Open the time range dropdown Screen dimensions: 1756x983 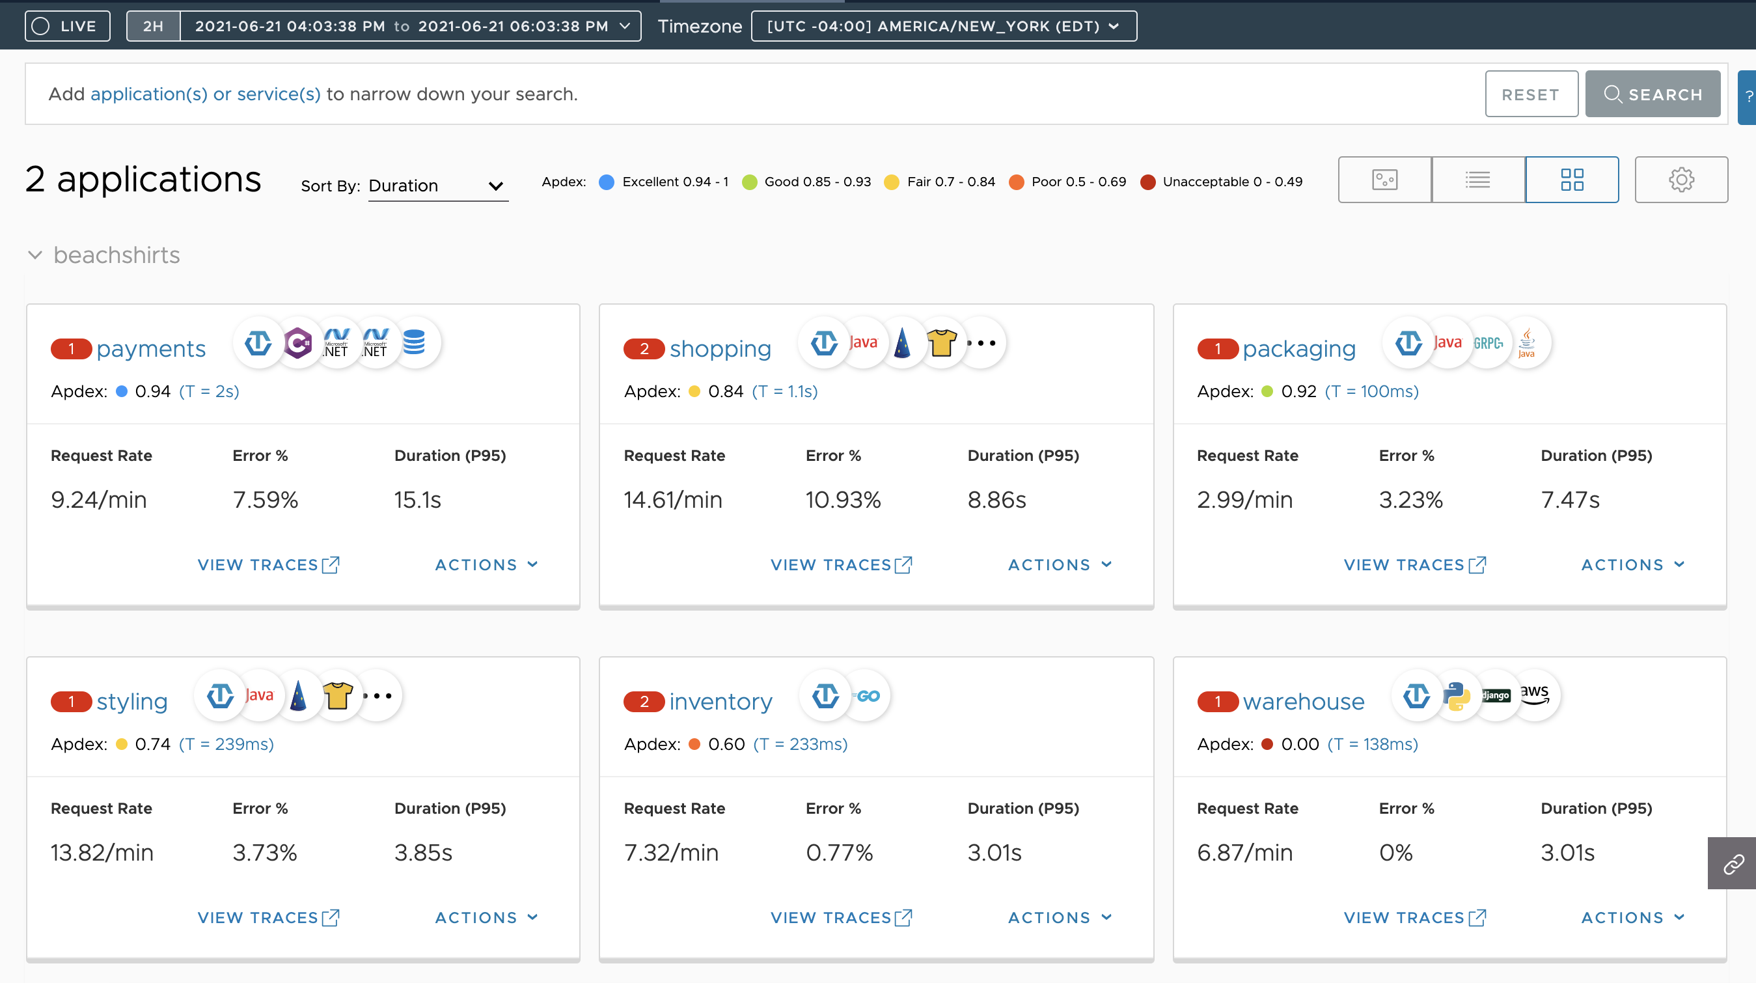point(411,26)
